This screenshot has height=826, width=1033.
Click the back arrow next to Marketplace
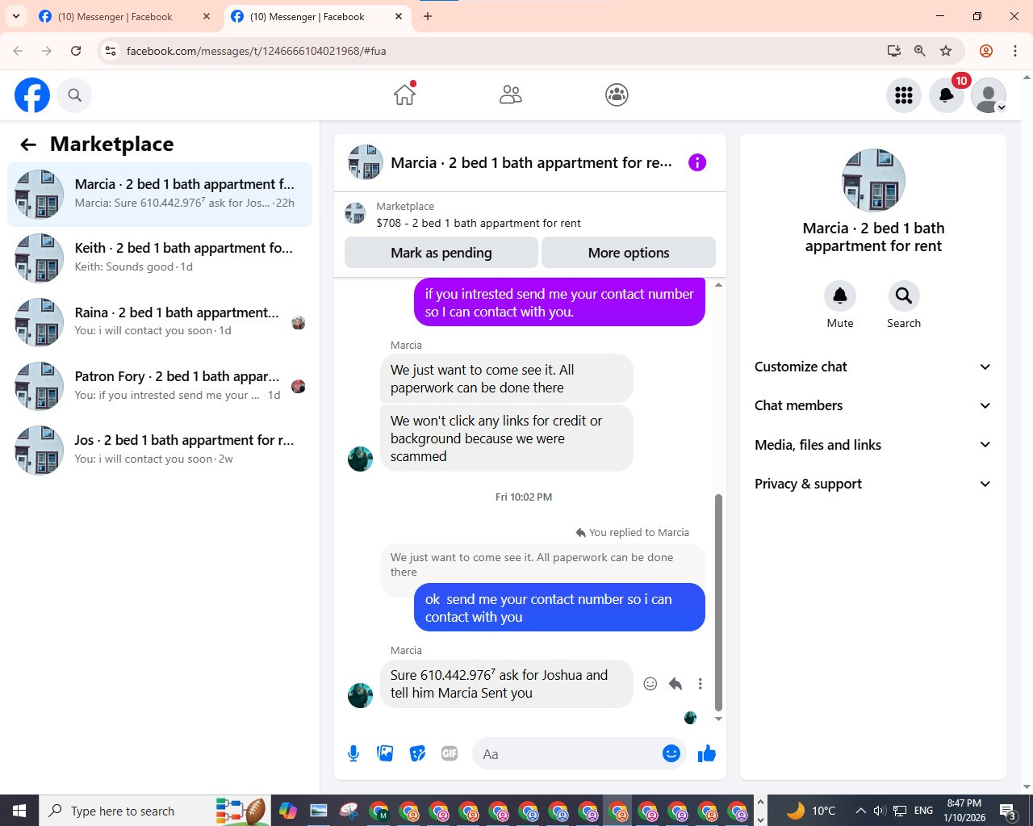click(28, 145)
